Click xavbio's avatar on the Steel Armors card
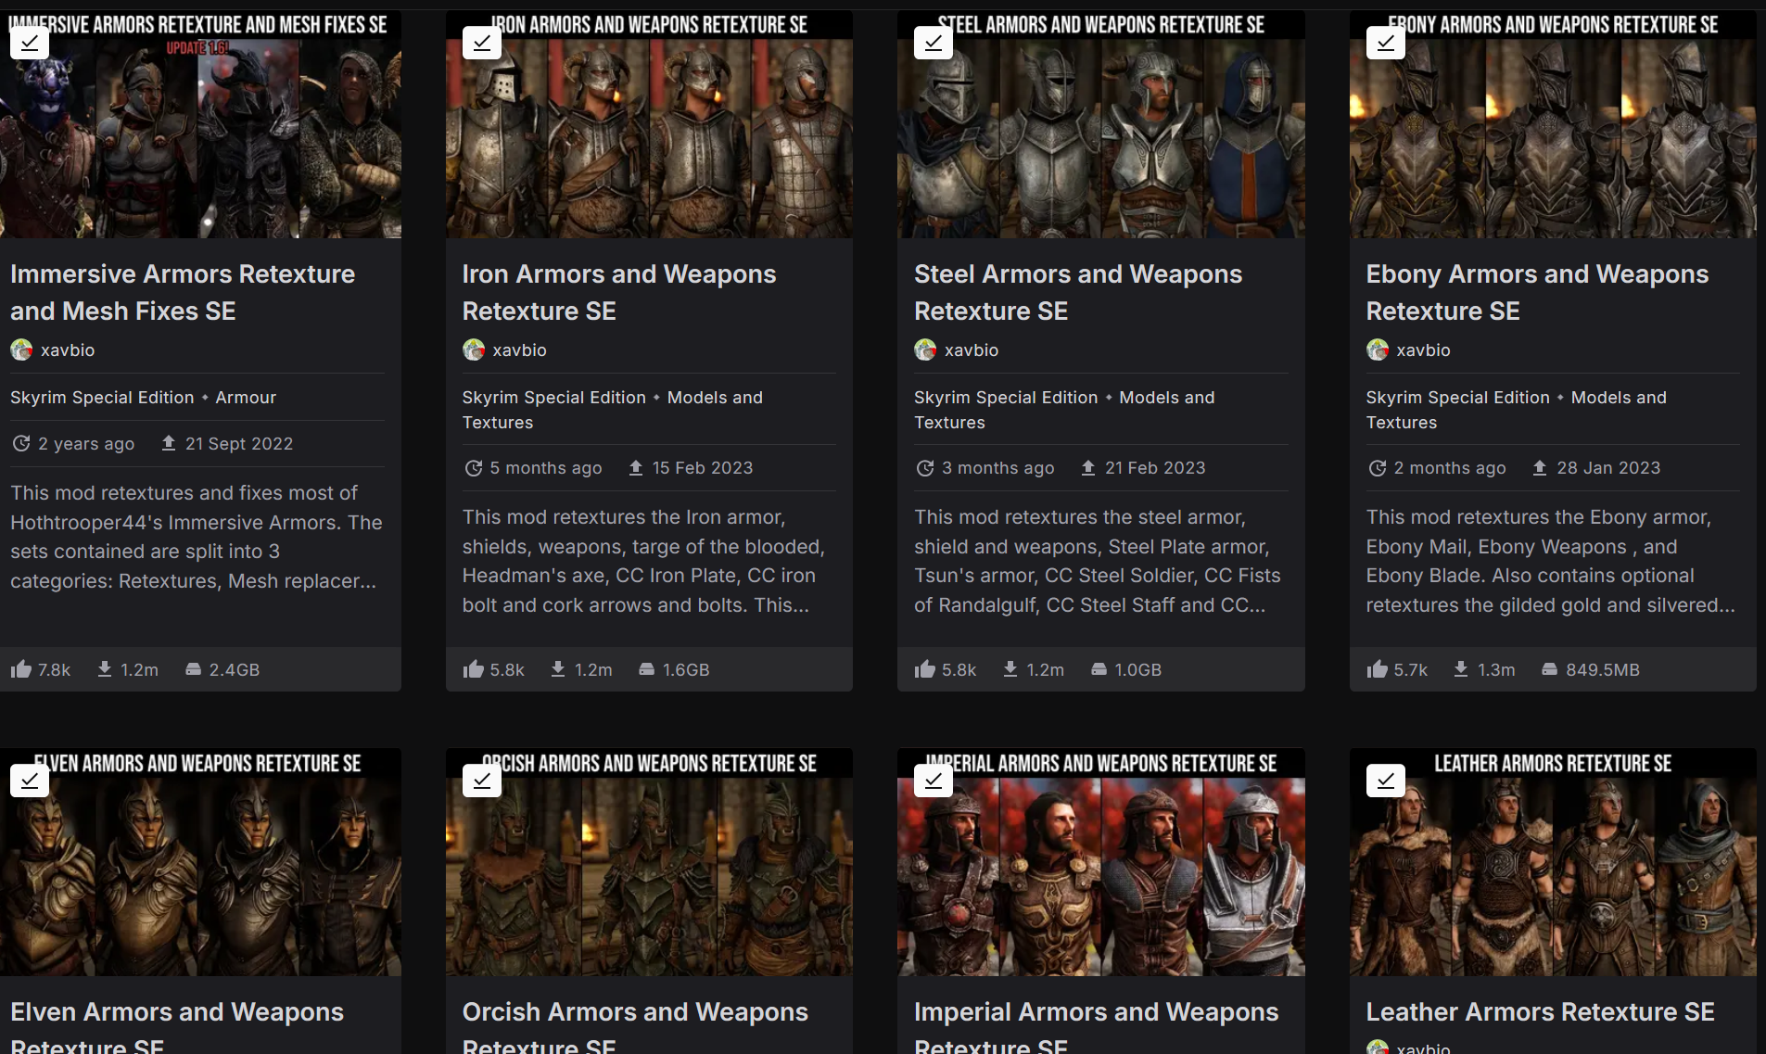Screen dimensions: 1766x1054 pos(925,349)
